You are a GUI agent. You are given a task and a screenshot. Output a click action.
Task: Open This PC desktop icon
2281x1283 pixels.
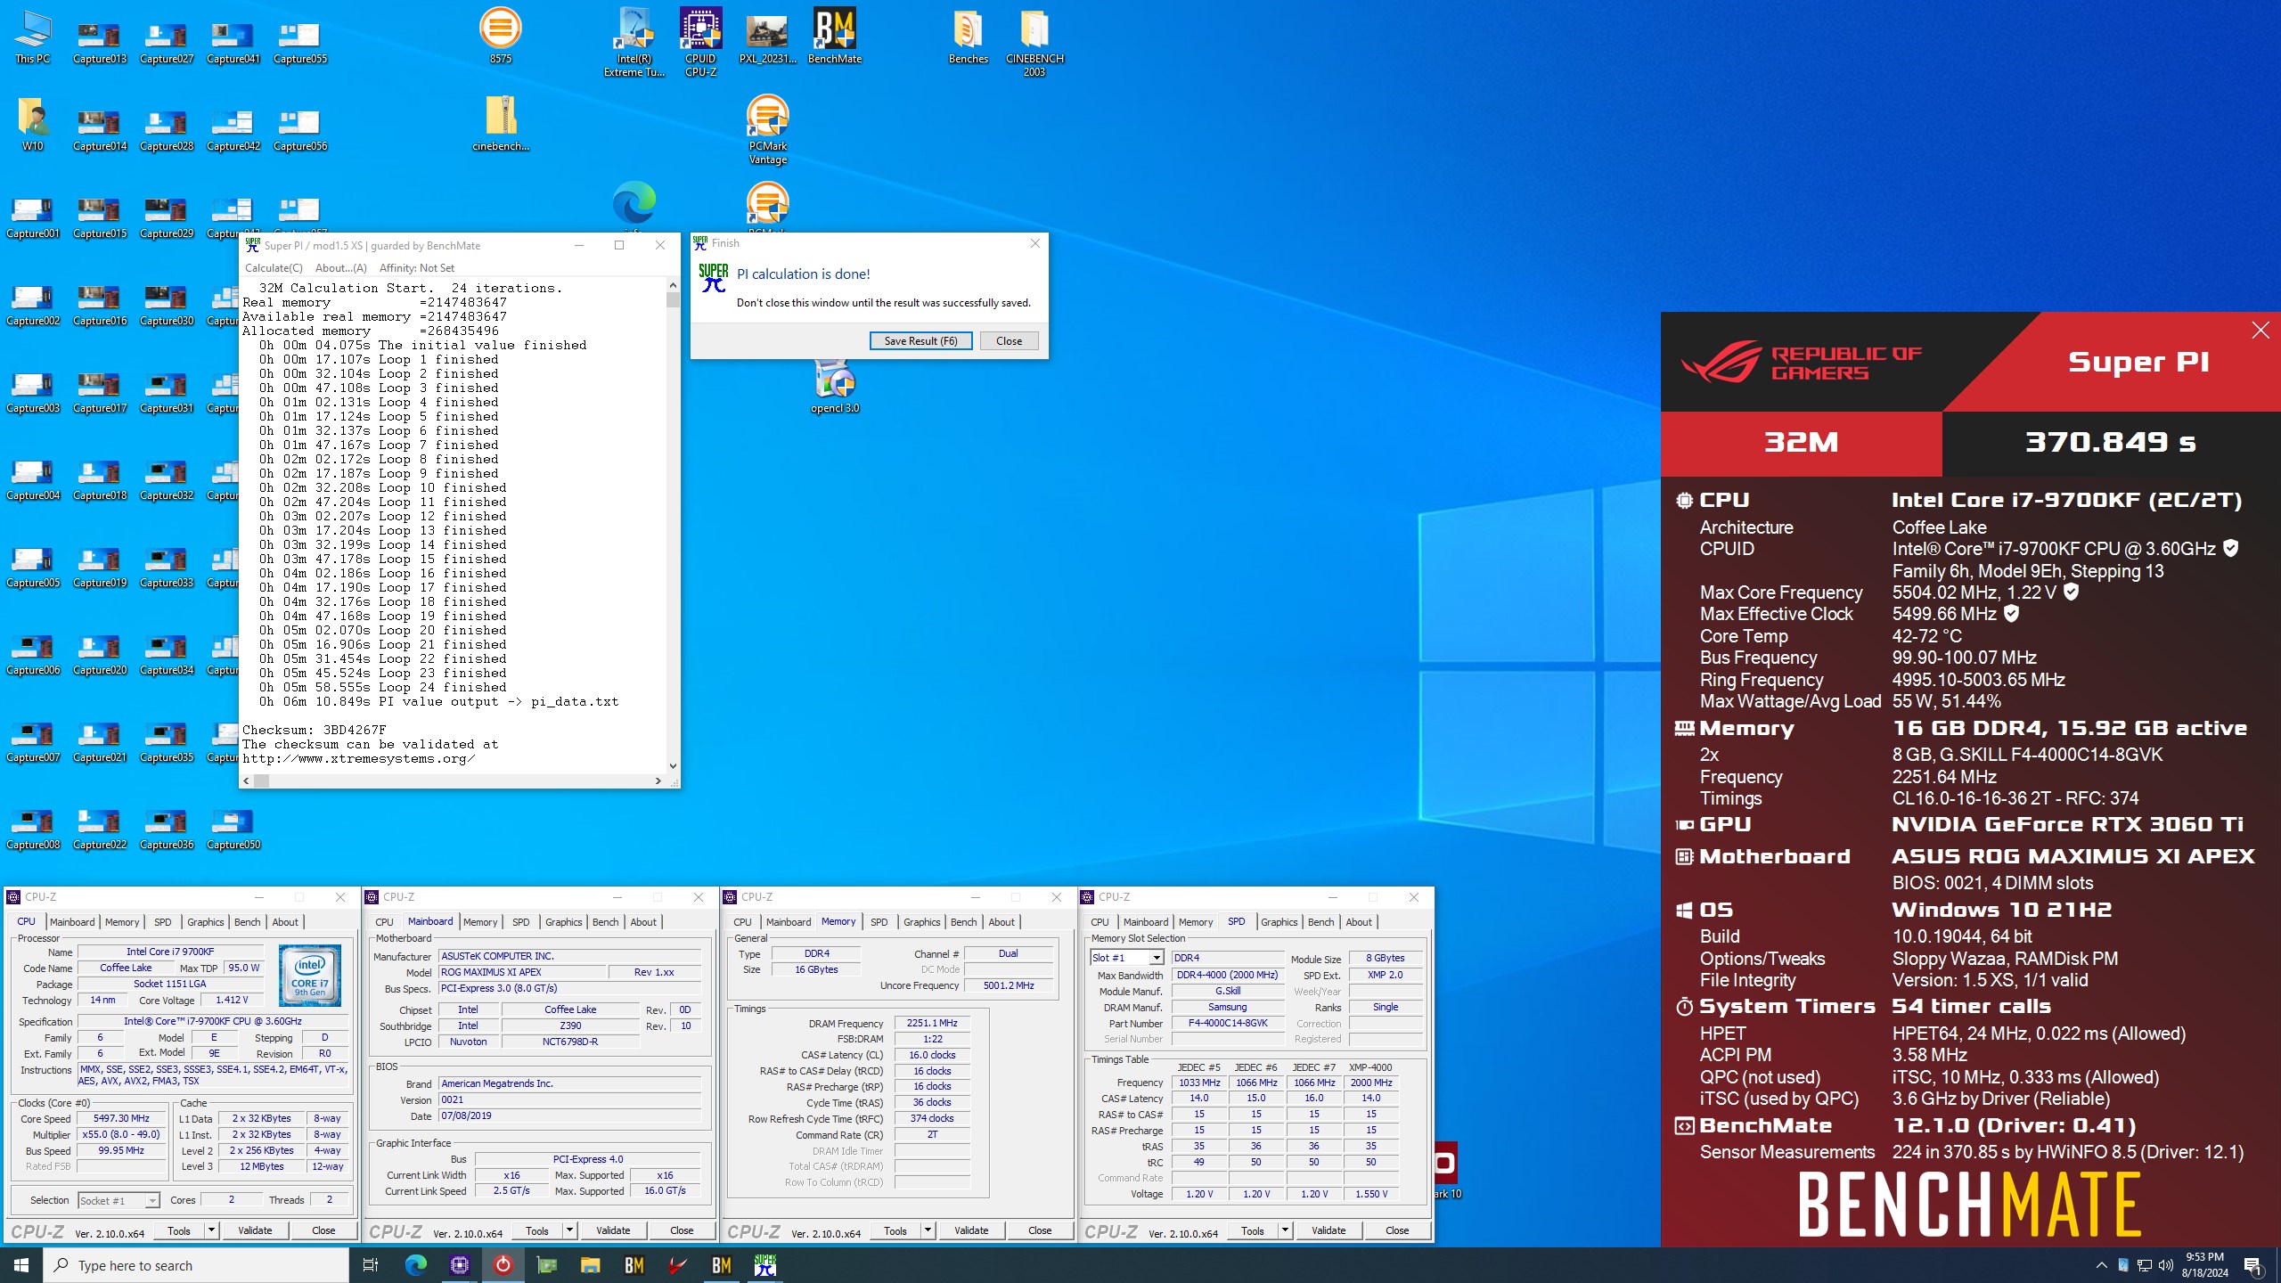coord(33,37)
